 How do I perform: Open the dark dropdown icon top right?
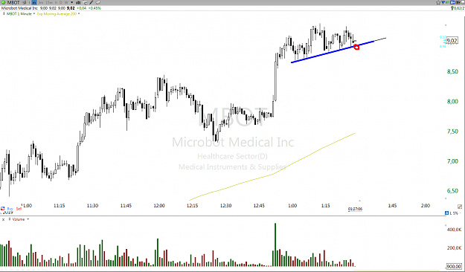point(458,2)
